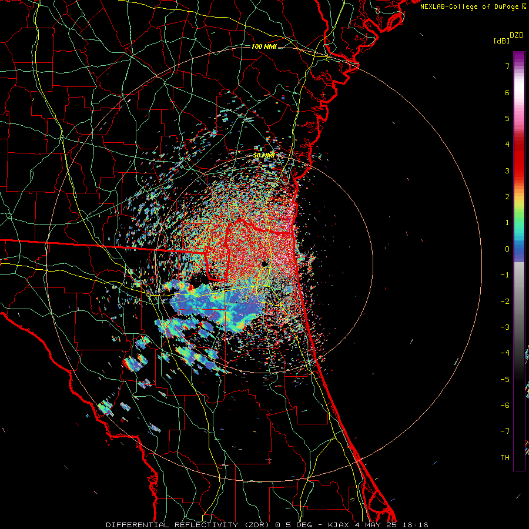The image size is (529, 529).
Task: Click the 6 value on the color scale
Action: (x=507, y=92)
